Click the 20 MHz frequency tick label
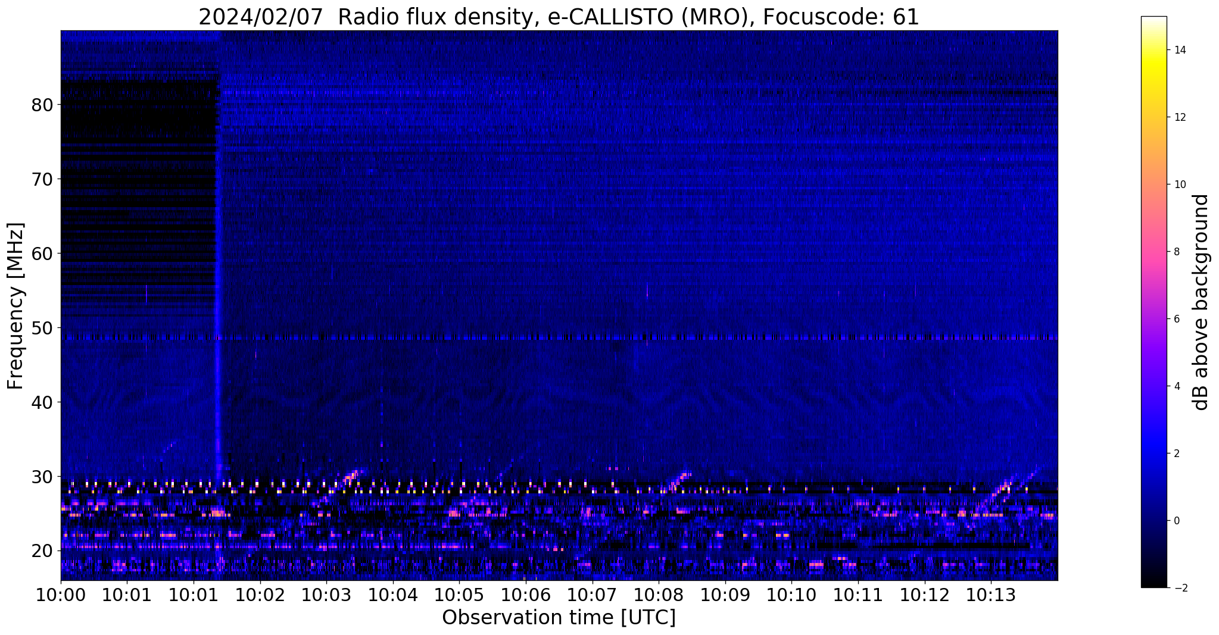The height and width of the screenshot is (635, 1219). pos(42,551)
